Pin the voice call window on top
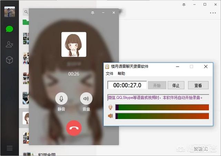 pyautogui.click(x=92, y=13)
